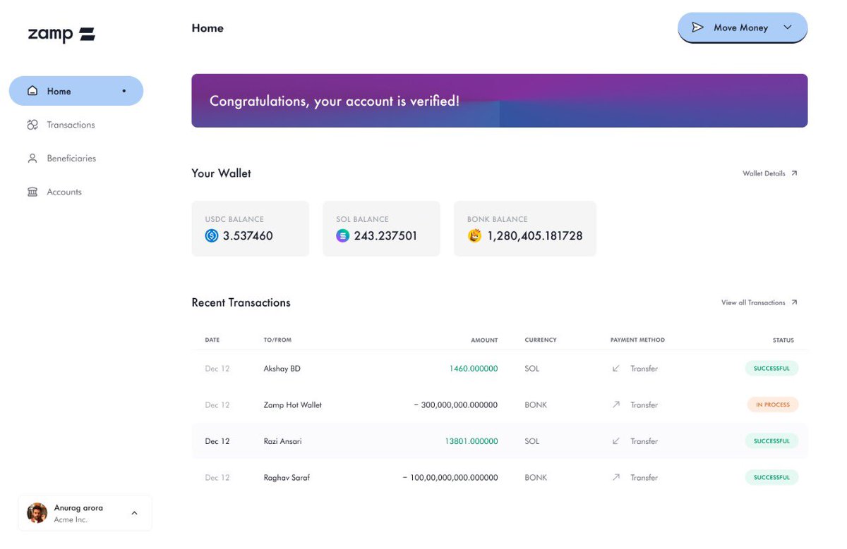Open the Wallet Details link
The height and width of the screenshot is (549, 847).
pyautogui.click(x=770, y=173)
